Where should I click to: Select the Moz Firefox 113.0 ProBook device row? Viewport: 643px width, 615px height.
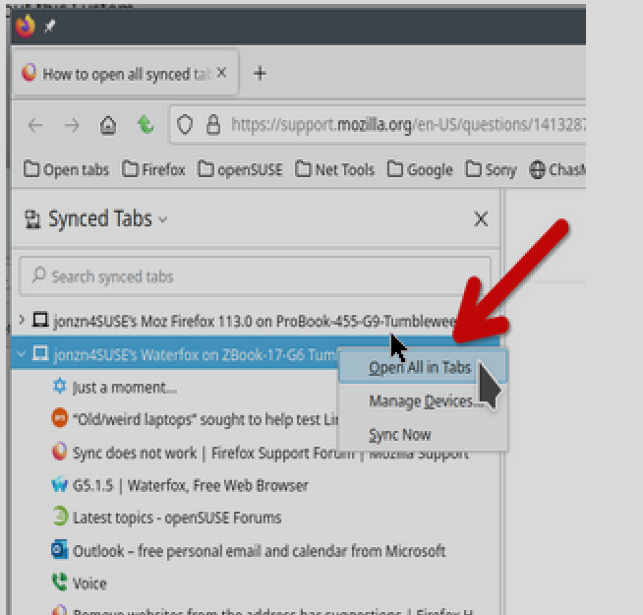pyautogui.click(x=255, y=320)
